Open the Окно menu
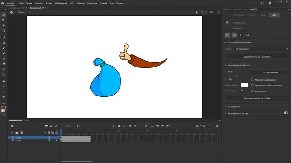Viewport: 291px width, 163px height. click(112, 3)
